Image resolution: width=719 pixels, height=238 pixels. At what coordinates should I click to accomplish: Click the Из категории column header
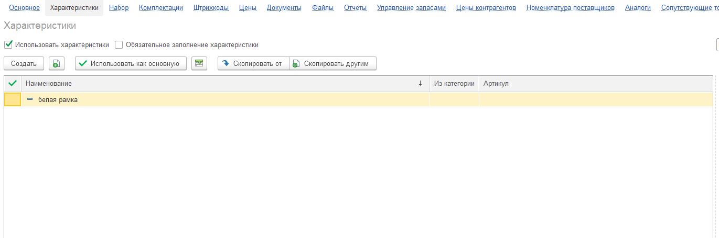pyautogui.click(x=454, y=84)
